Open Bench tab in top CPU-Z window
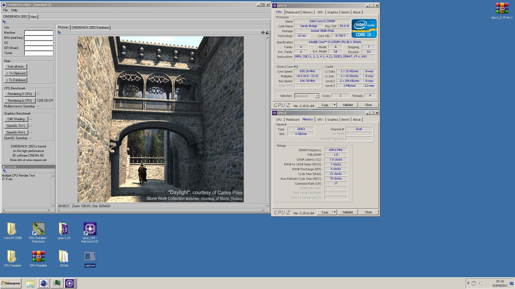The height and width of the screenshot is (289, 515). coord(345,12)
